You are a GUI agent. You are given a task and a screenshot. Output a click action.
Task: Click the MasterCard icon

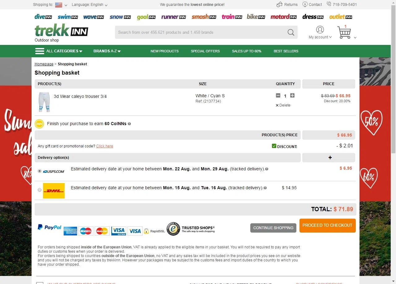(x=102, y=231)
